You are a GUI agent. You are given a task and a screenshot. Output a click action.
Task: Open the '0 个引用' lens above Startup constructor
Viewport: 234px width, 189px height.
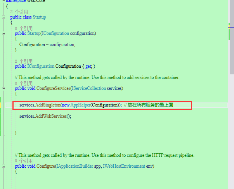tap(24, 28)
